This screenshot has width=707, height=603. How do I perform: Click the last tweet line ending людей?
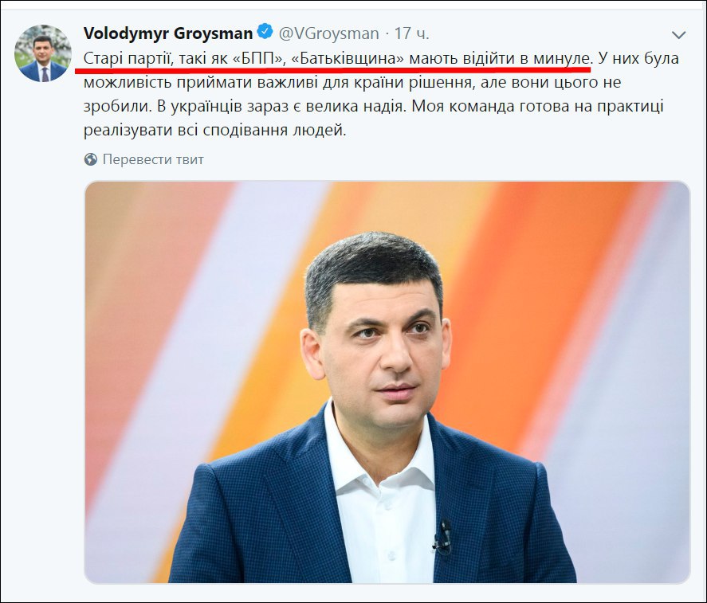(x=214, y=131)
